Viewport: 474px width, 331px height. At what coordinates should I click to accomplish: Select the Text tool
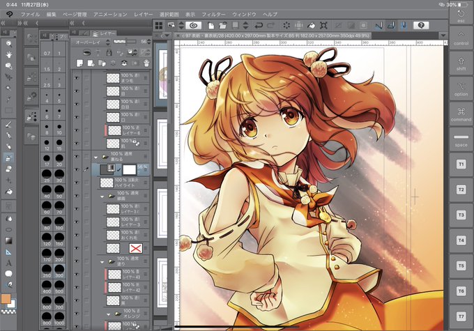click(x=9, y=263)
